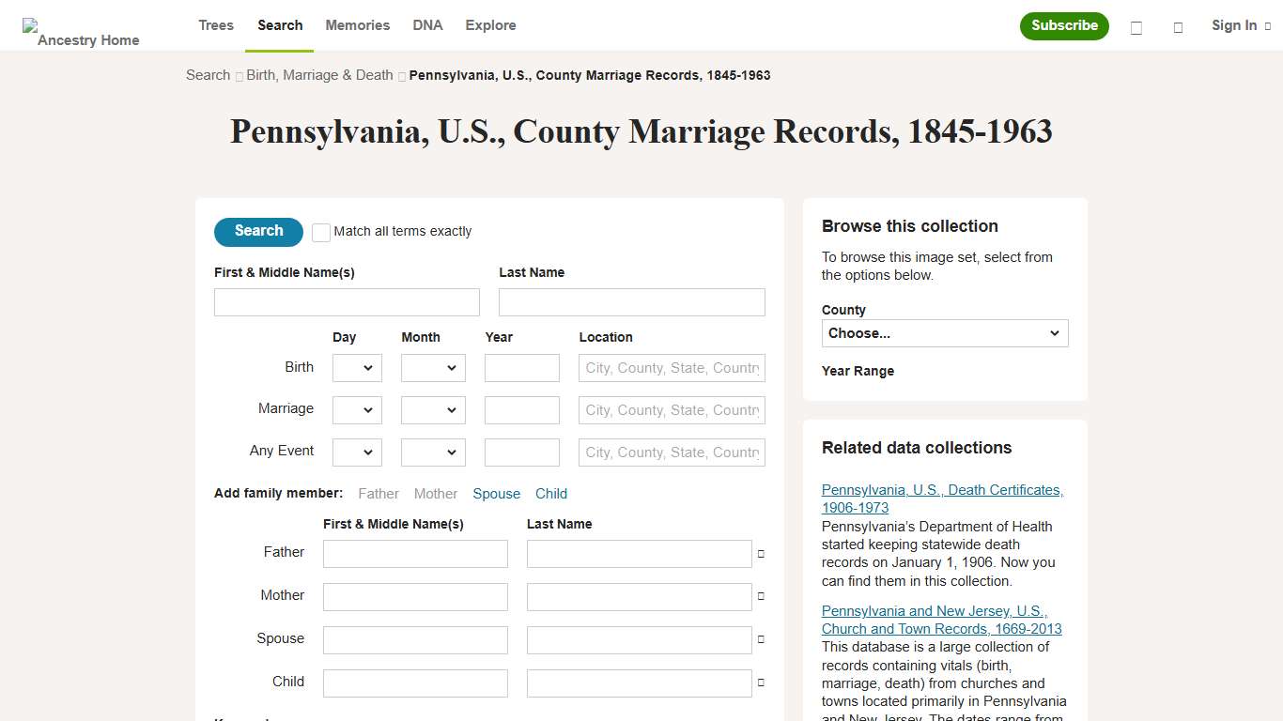Check the box next to the Child last name
1283x721 pixels.
(761, 683)
